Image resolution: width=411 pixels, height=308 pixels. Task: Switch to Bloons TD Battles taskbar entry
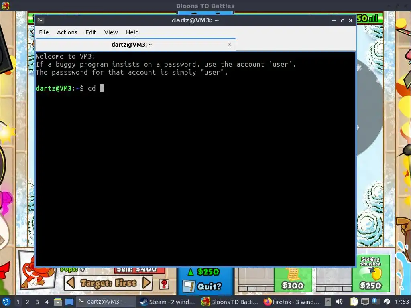[230, 302]
